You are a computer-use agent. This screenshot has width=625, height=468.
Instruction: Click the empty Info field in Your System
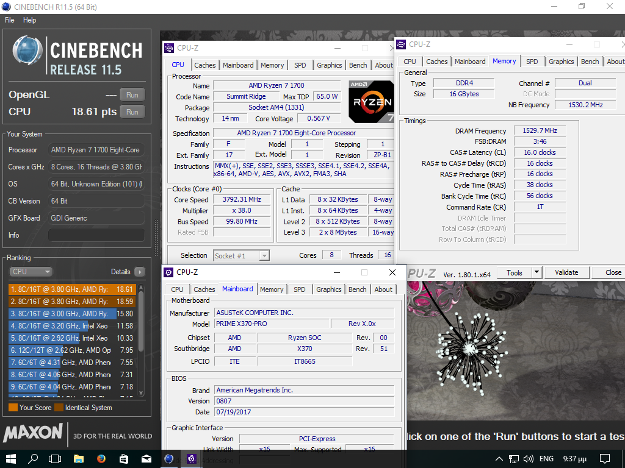[x=96, y=235]
